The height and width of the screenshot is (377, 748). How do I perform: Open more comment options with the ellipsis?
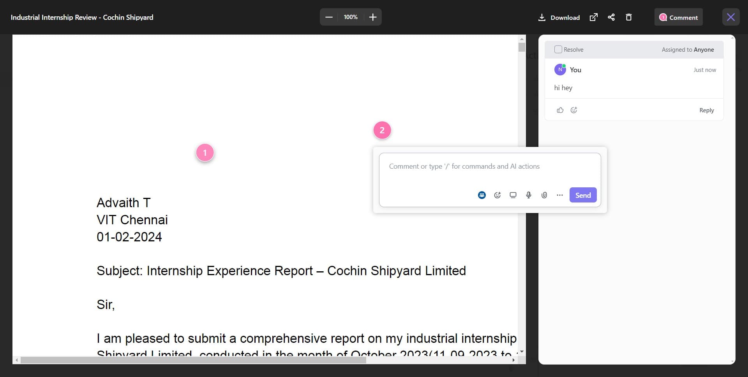point(559,195)
